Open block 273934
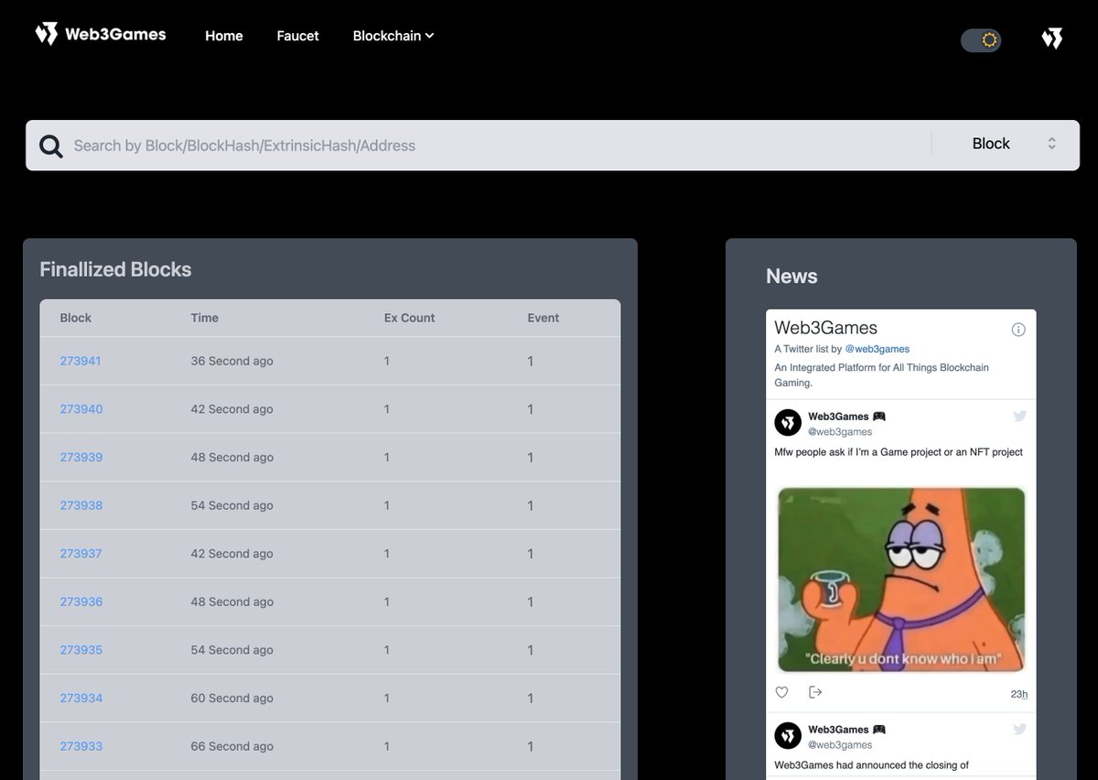Viewport: 1098px width, 780px height. 81,698
